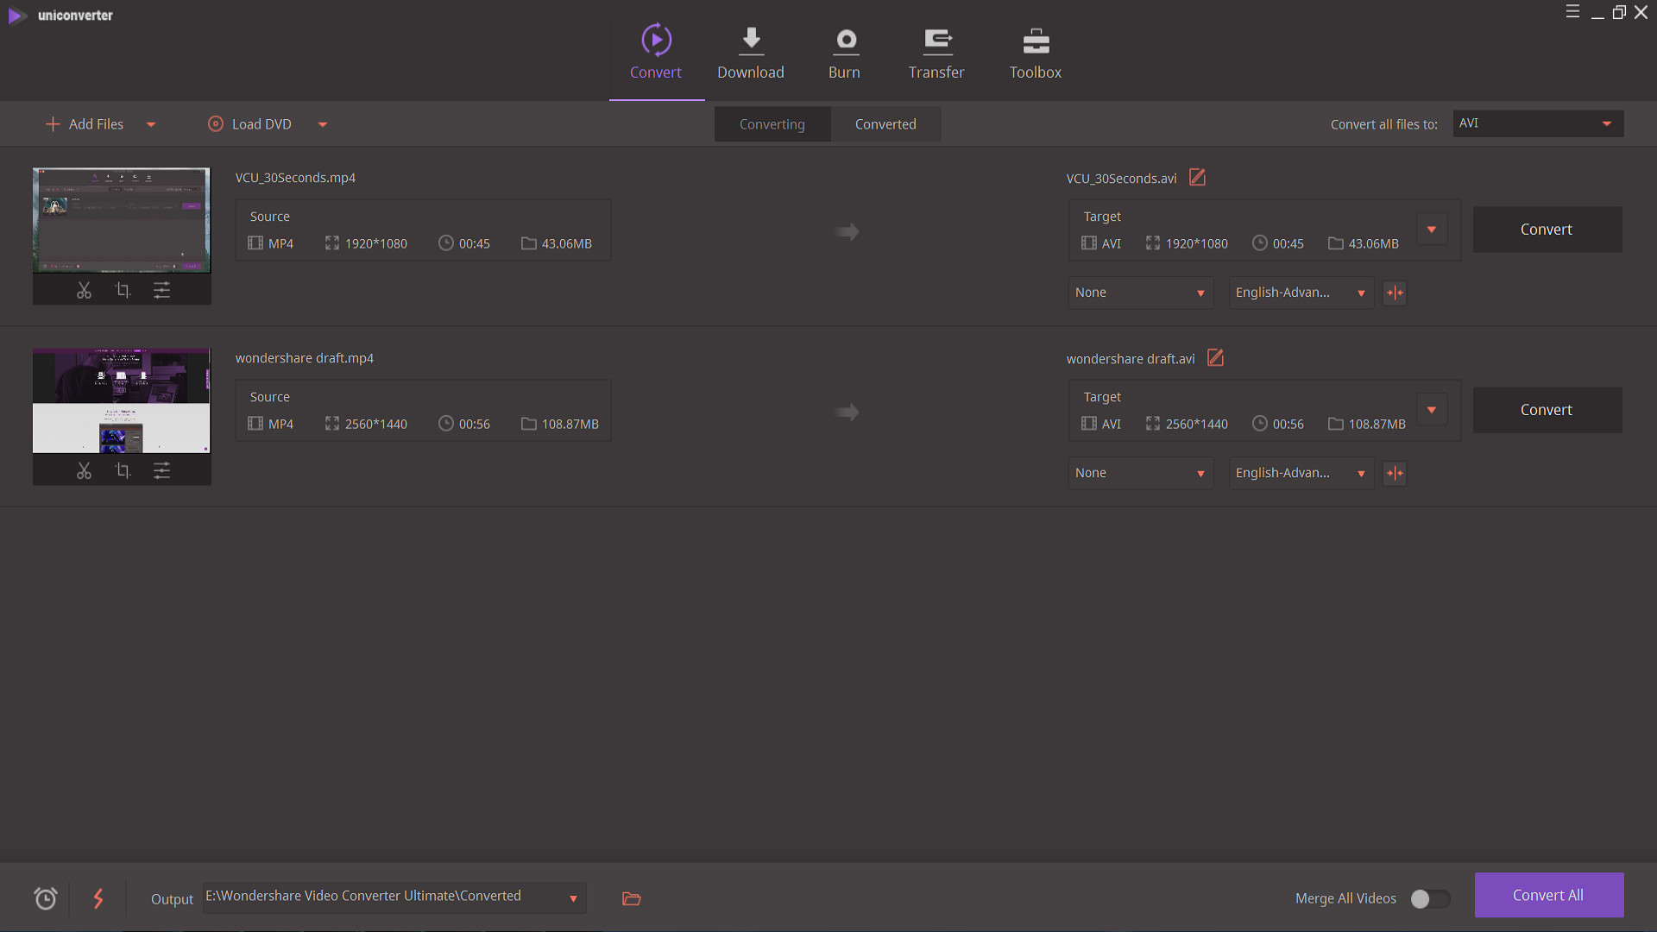Click the red split icon for wondershare draft.avi

tap(1395, 474)
